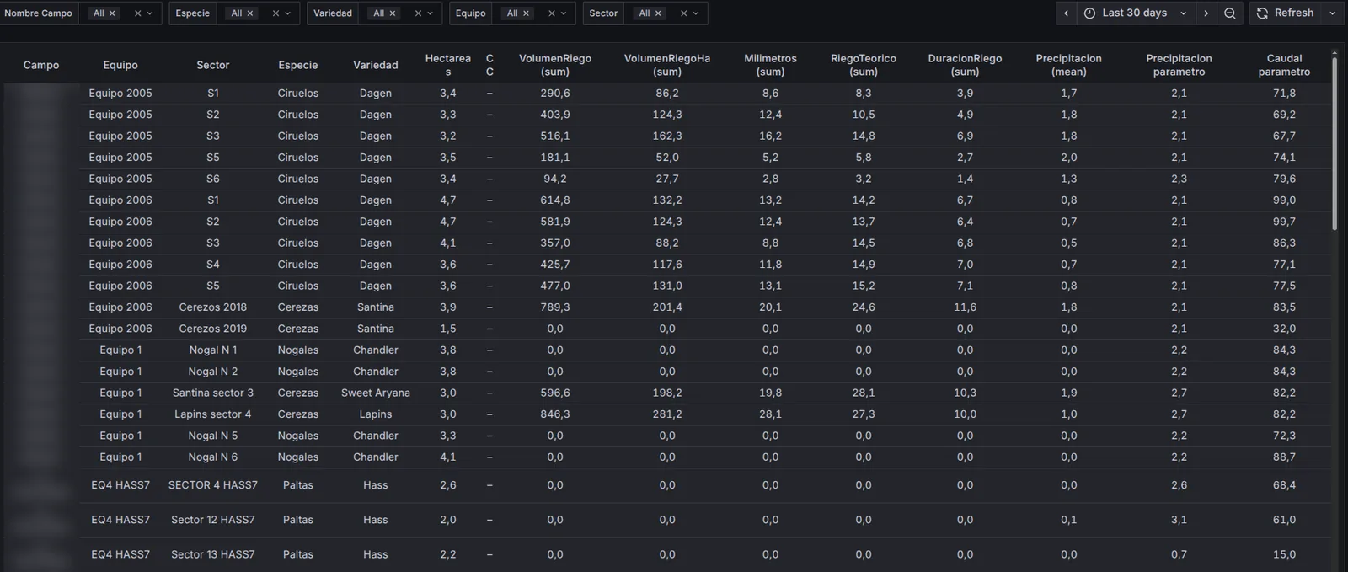Clear all values in Sector filter

pos(684,13)
